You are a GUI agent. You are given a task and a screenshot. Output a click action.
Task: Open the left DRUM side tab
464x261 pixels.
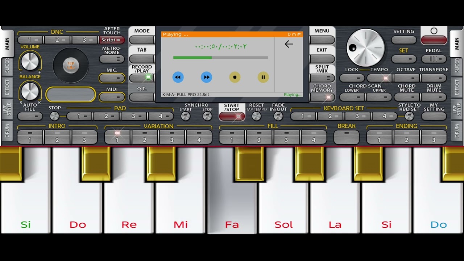(7, 131)
